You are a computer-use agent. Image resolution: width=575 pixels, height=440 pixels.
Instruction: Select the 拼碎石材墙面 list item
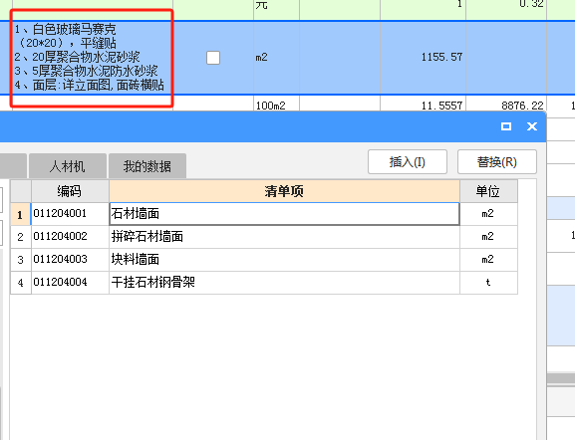[x=284, y=237]
